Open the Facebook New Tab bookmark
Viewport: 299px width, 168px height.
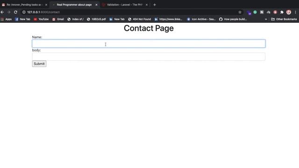coord(22,19)
